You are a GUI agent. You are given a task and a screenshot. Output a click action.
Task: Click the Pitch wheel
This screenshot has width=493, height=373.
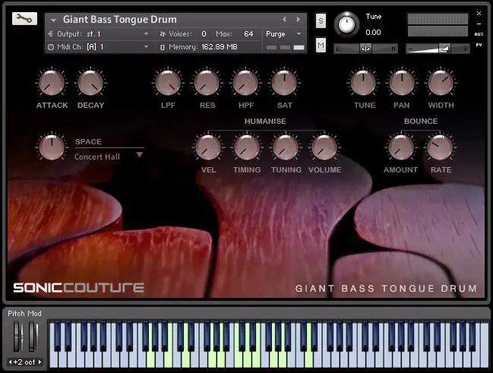17,337
